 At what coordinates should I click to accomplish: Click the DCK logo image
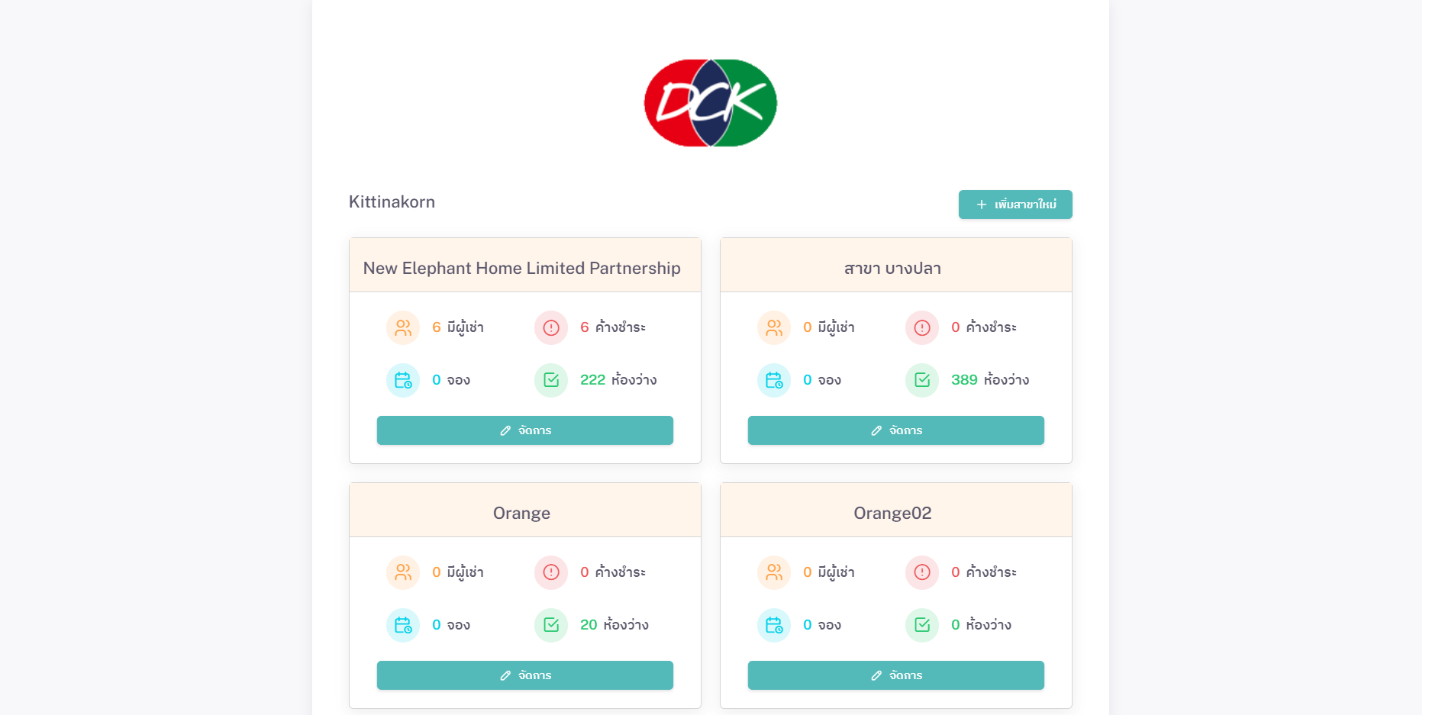(711, 103)
